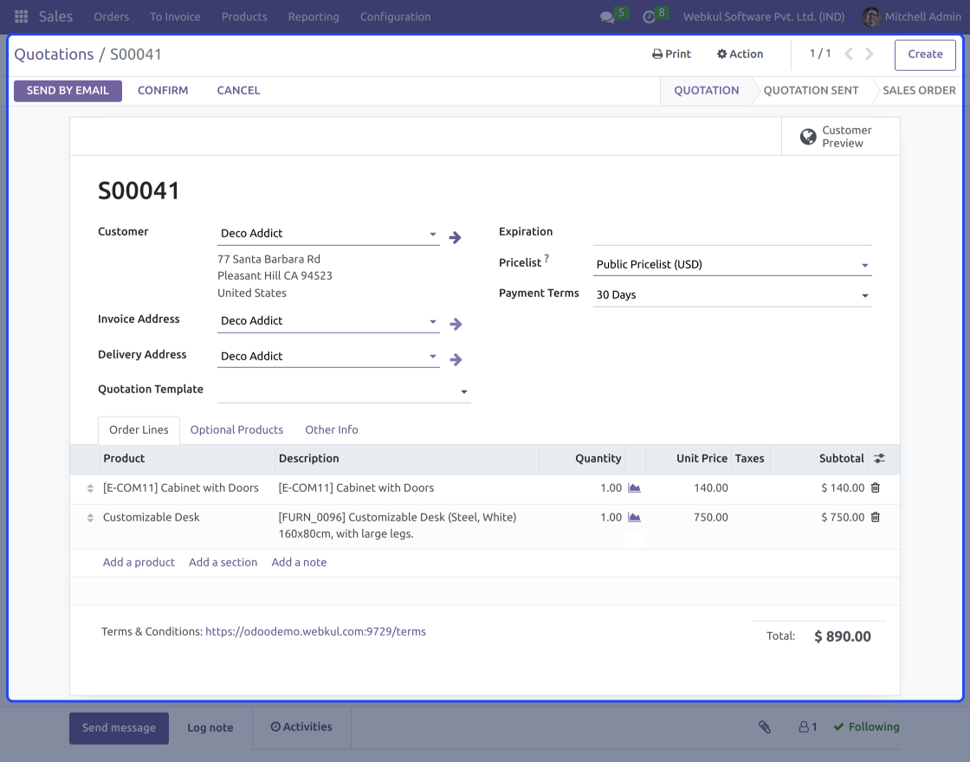Click Add a product link

[139, 563]
